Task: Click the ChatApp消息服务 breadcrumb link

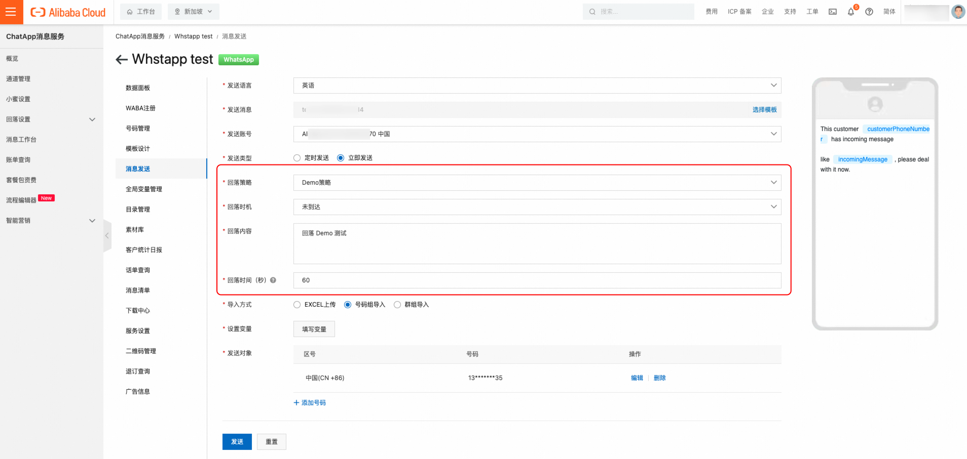Action: tap(140, 36)
